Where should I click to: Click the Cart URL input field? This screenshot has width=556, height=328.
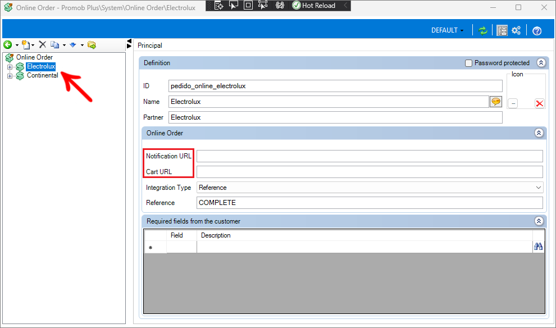[x=370, y=172]
